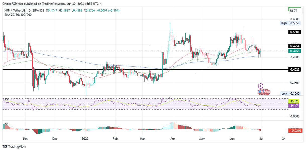Click the 0.0000 axis value below RSI pane
This screenshot has width=306, height=151.
pyautogui.click(x=295, y=116)
